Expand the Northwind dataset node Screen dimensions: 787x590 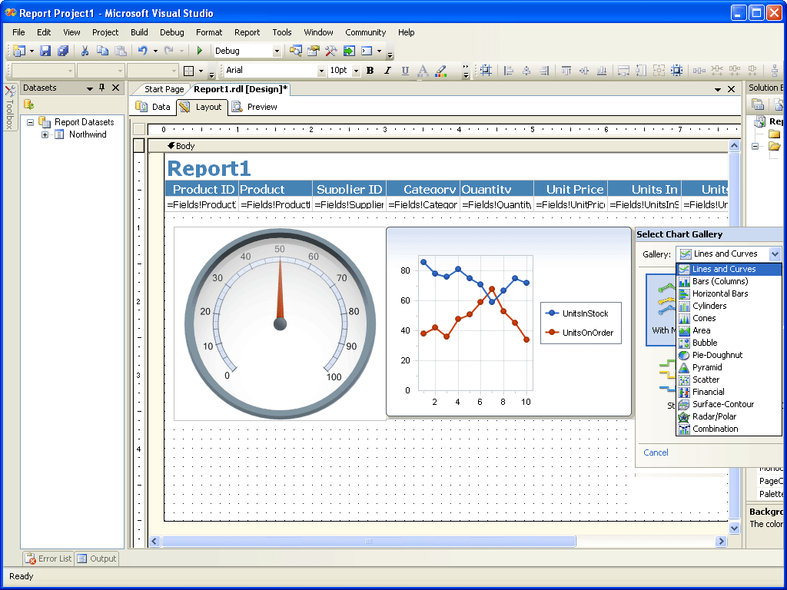click(45, 134)
